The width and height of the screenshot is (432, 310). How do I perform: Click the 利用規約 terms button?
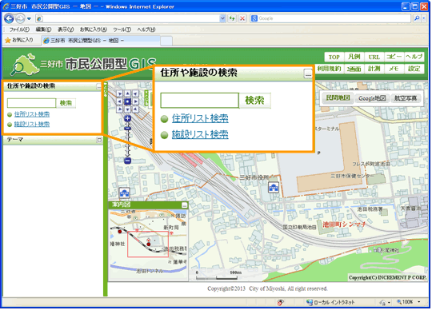pos(329,69)
